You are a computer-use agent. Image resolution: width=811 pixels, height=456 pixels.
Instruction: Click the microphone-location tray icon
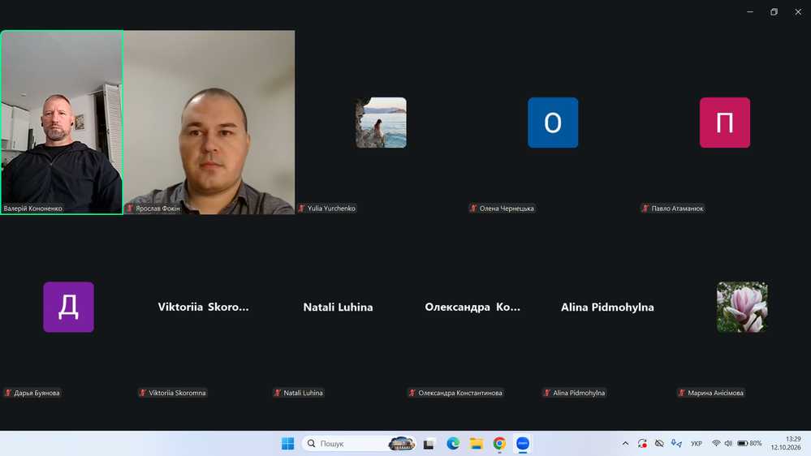676,444
